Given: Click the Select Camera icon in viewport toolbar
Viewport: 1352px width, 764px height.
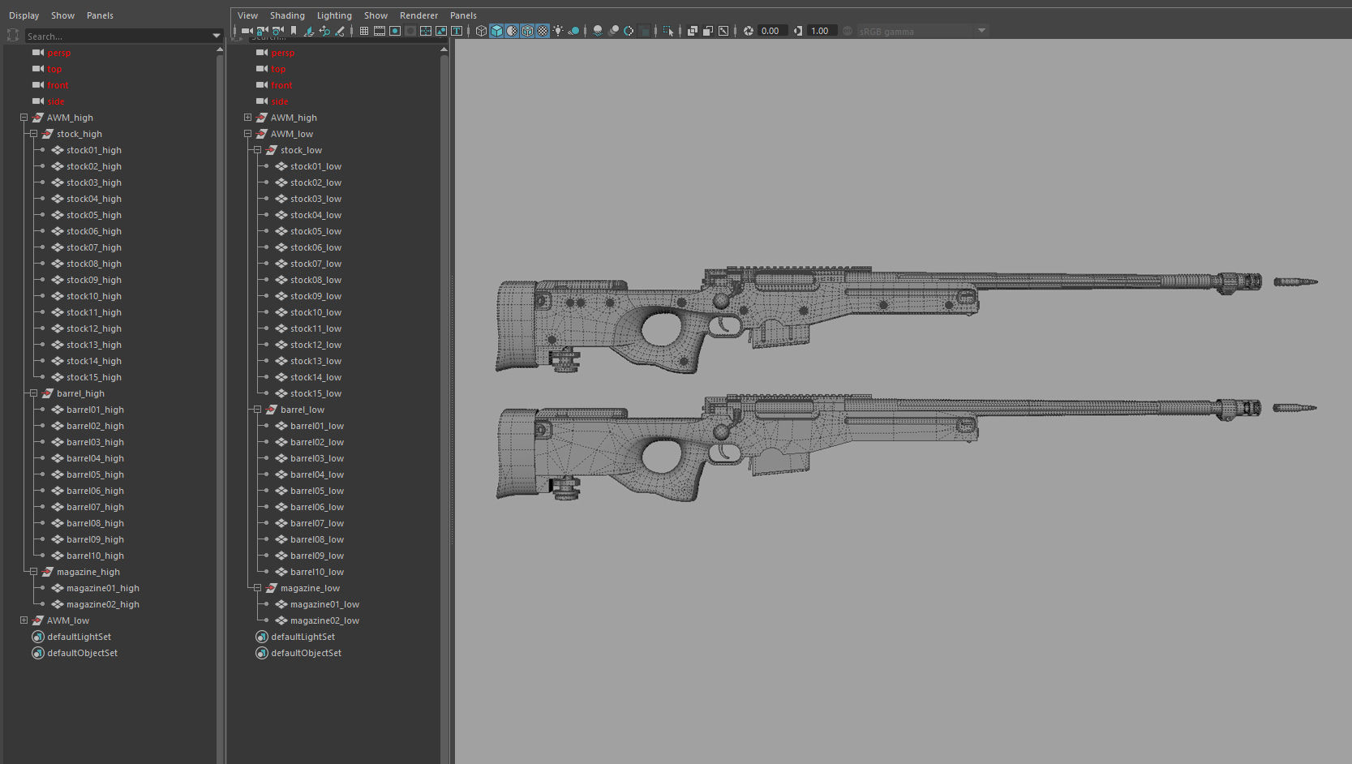Looking at the screenshot, I should click(x=247, y=31).
